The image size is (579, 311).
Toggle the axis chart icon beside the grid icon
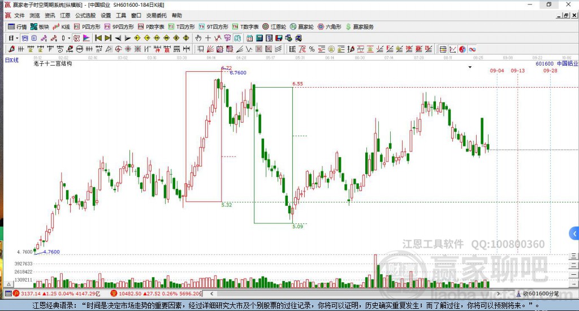(453, 49)
